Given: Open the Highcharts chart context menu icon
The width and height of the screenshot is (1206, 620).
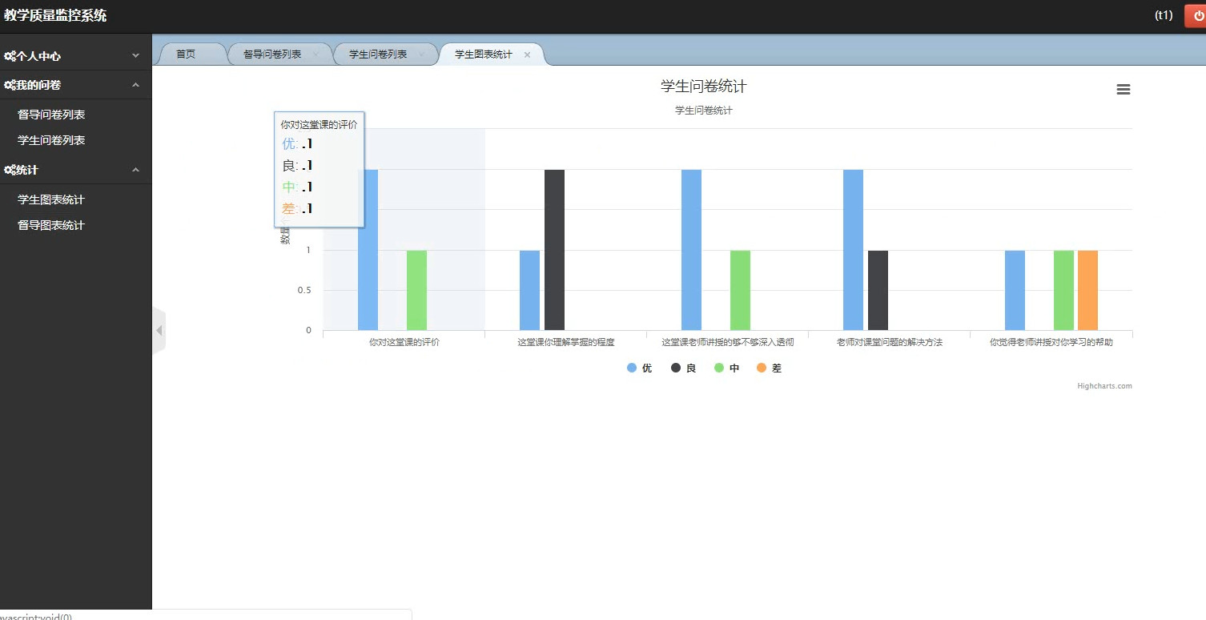Looking at the screenshot, I should tap(1124, 90).
